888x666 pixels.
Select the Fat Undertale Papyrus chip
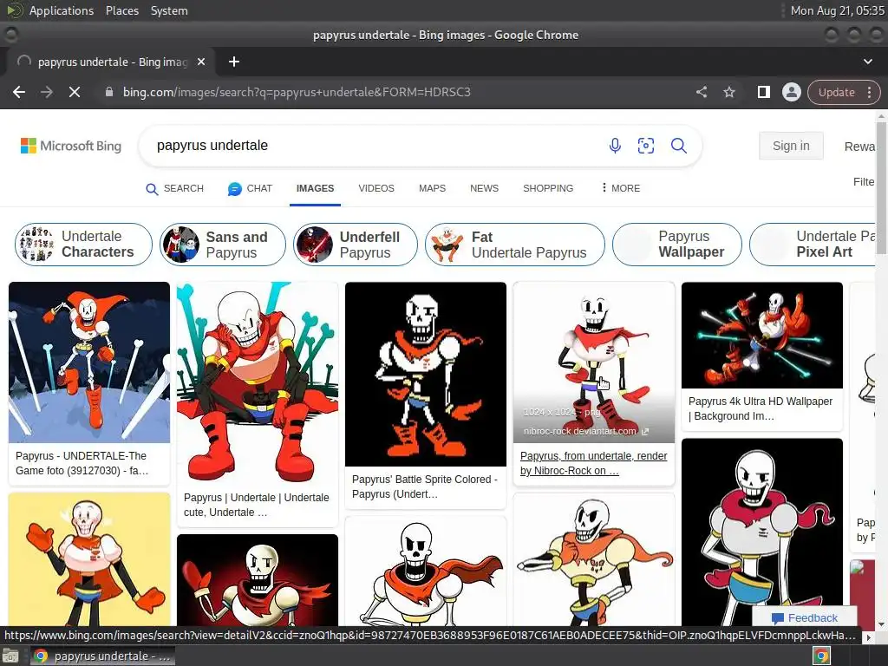pyautogui.click(x=515, y=244)
